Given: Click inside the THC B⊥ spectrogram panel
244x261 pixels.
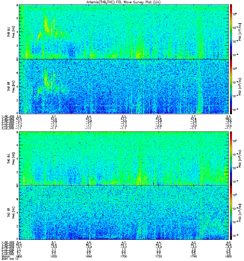Looking at the screenshot, I should tap(124, 159).
